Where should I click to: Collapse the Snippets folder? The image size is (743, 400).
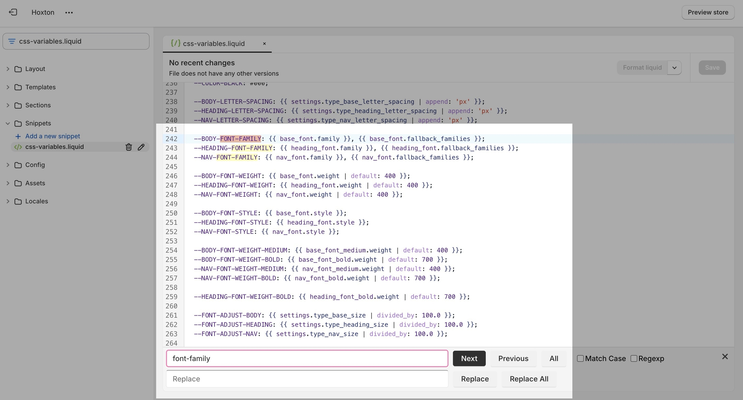(8, 123)
